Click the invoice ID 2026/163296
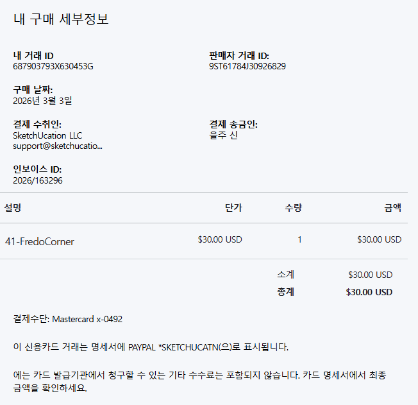418x405 pixels. tap(38, 180)
